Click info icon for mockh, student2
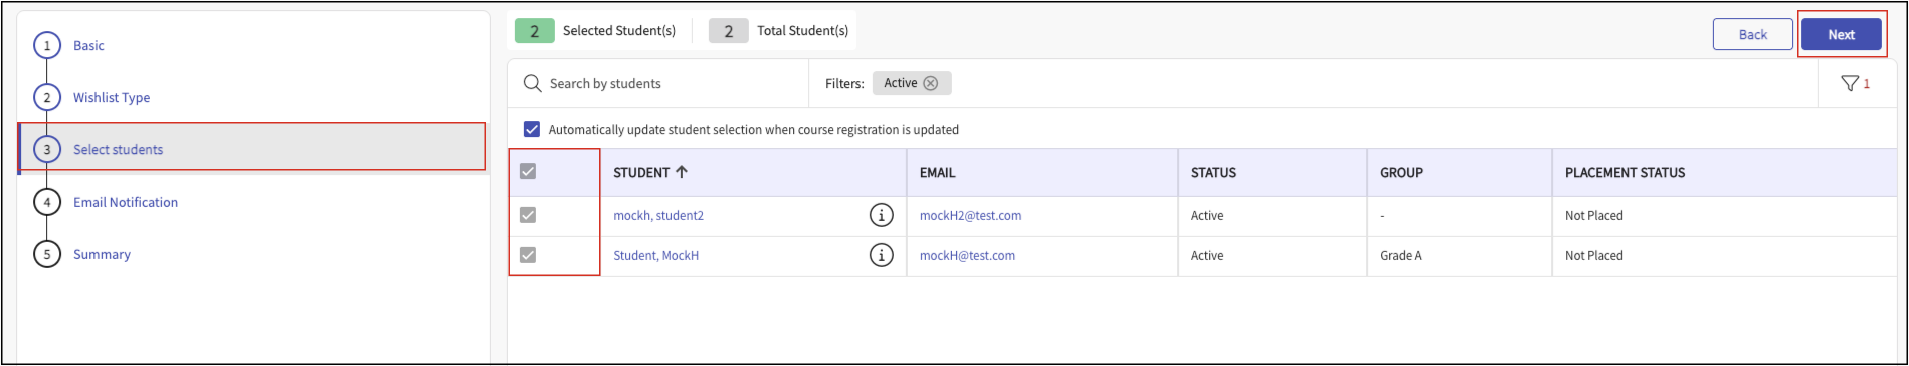 coord(881,215)
